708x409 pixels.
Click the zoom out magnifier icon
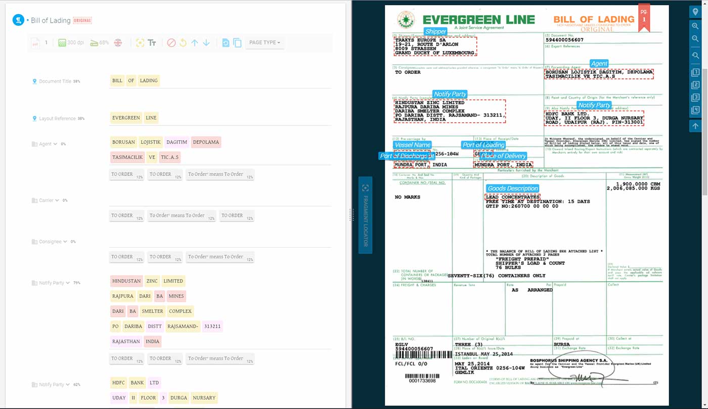[x=695, y=39]
